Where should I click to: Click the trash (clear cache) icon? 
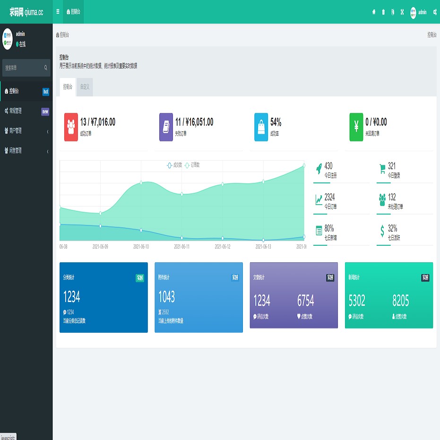pos(383,12)
